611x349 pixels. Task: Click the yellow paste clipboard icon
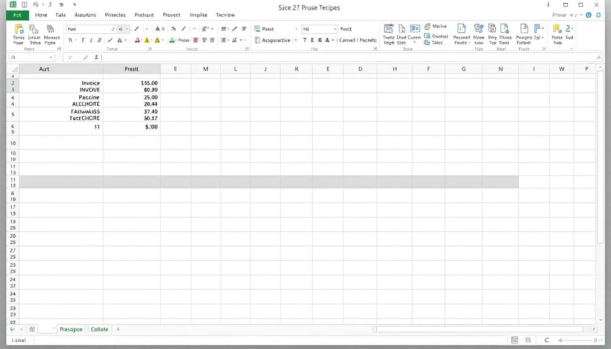tap(19, 29)
